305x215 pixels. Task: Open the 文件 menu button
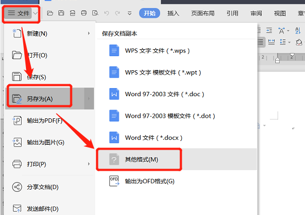coord(18,13)
